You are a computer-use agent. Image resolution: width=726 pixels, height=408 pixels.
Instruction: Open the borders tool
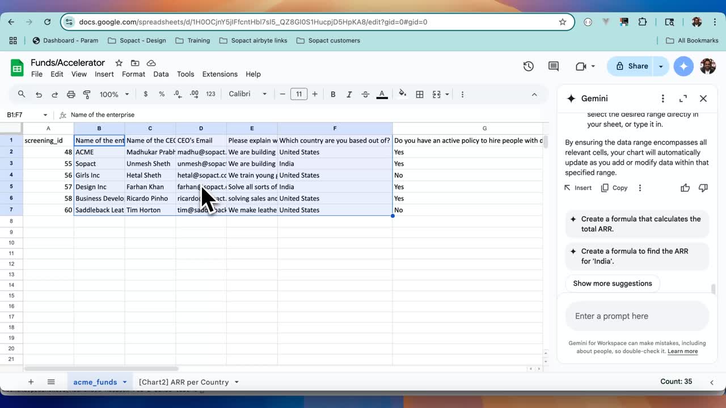click(x=420, y=94)
